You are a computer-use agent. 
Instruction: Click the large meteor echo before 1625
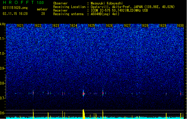84,93
